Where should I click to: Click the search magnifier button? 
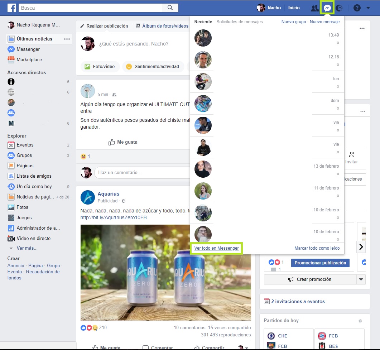[170, 8]
